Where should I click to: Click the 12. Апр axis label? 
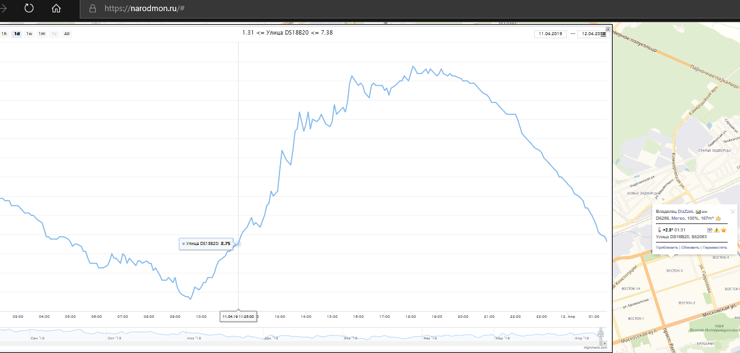[568, 317]
